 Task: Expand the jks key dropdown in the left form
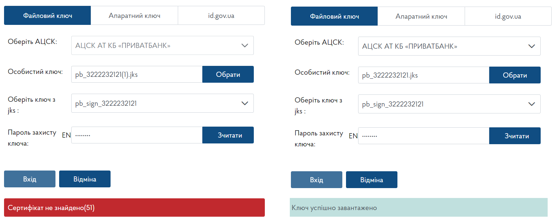[162, 103]
